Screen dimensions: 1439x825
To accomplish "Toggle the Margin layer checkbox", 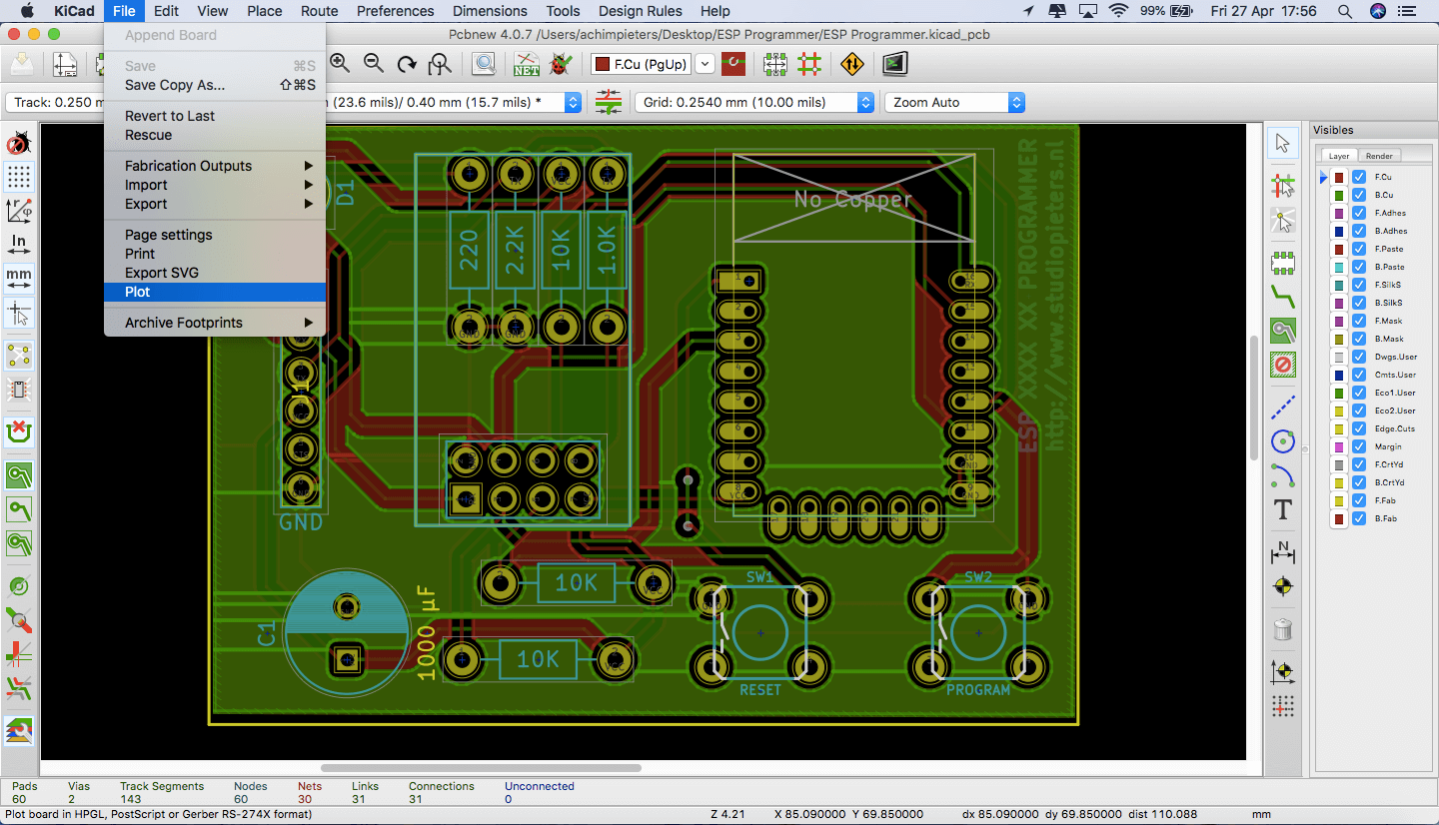I will coord(1359,446).
